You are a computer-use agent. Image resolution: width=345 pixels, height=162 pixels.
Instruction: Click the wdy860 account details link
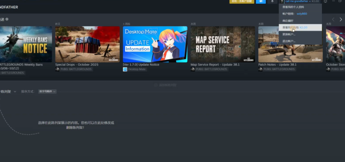coord(302,14)
